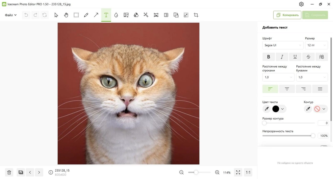The height and width of the screenshot is (179, 333).
Task: Click the 235128_15 file name
Action: tap(62, 170)
